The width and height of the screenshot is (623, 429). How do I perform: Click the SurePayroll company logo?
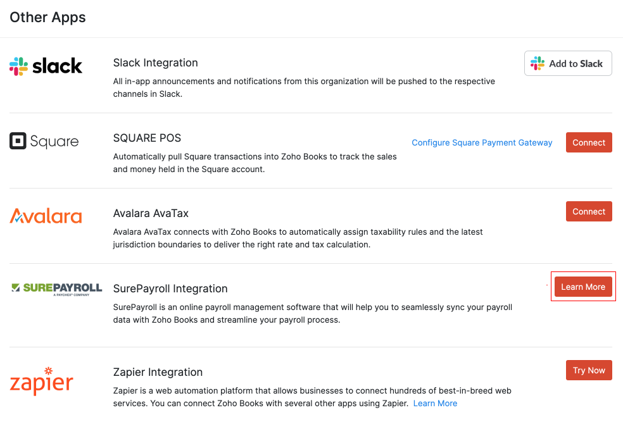[x=56, y=288]
